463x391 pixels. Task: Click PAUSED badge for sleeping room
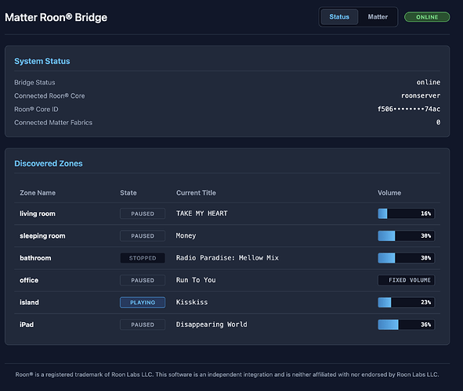pos(143,235)
